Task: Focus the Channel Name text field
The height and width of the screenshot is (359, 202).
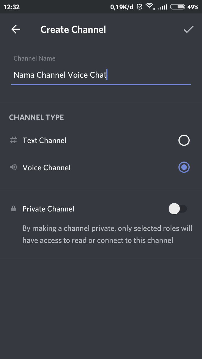Action: (101, 75)
